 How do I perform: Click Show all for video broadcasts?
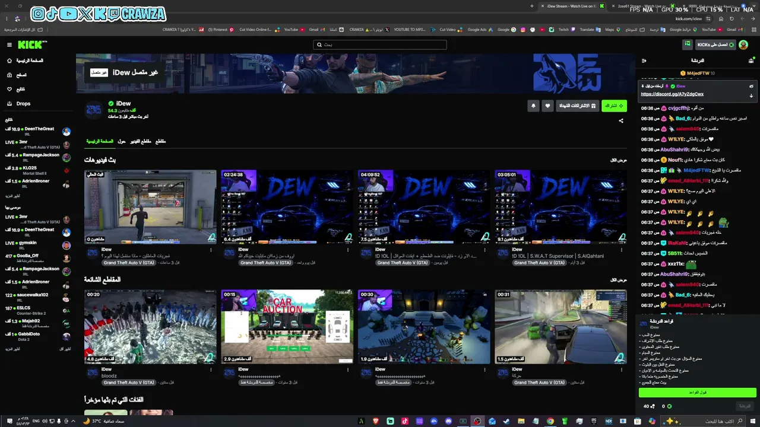619,160
